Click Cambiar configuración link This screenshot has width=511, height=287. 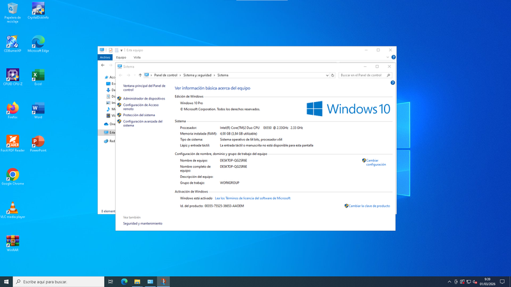376,163
